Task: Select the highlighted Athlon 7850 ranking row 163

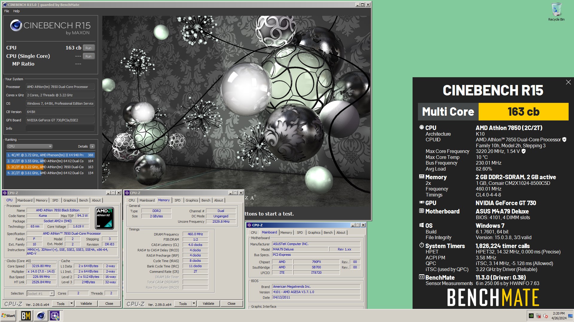Action: pos(50,167)
